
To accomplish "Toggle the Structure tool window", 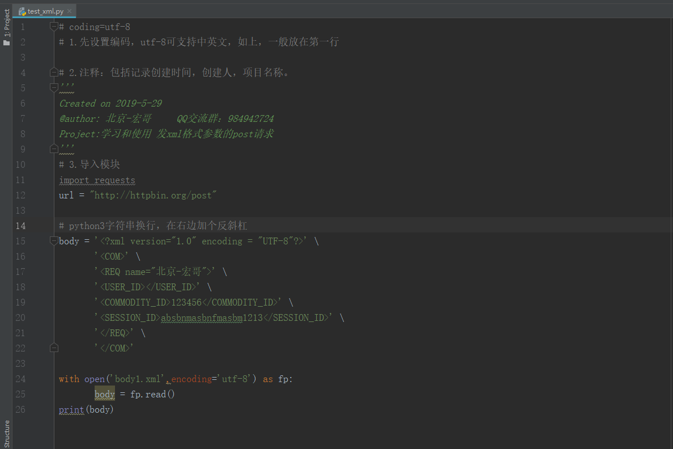I will tap(6, 433).
